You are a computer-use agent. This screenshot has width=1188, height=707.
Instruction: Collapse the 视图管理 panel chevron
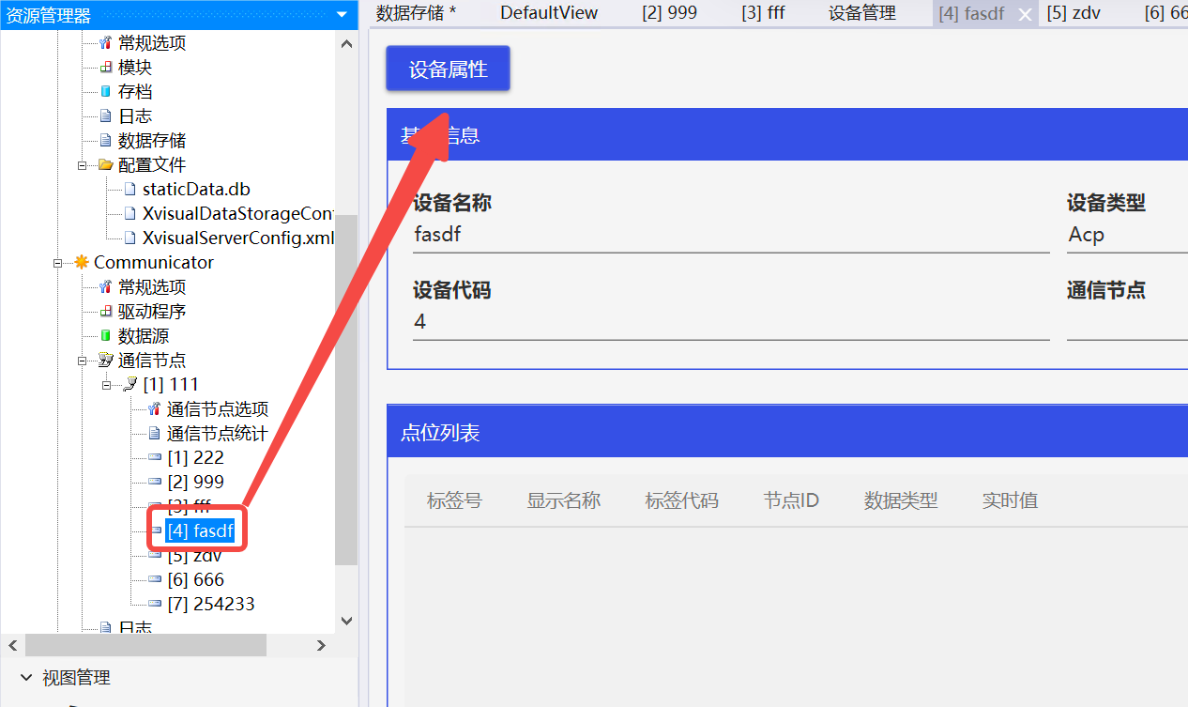point(25,678)
